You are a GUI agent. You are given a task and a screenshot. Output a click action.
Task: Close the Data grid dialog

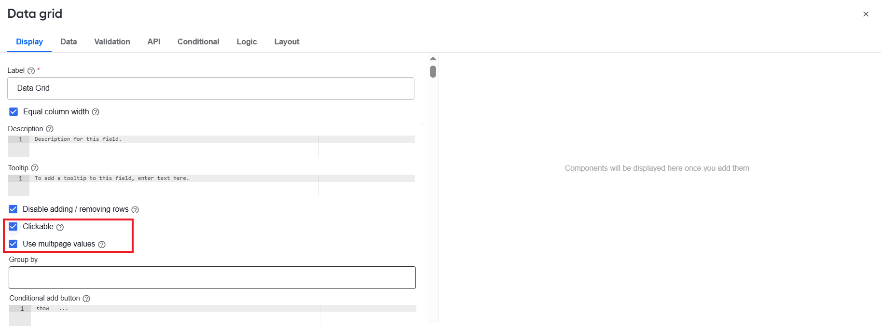[866, 14]
